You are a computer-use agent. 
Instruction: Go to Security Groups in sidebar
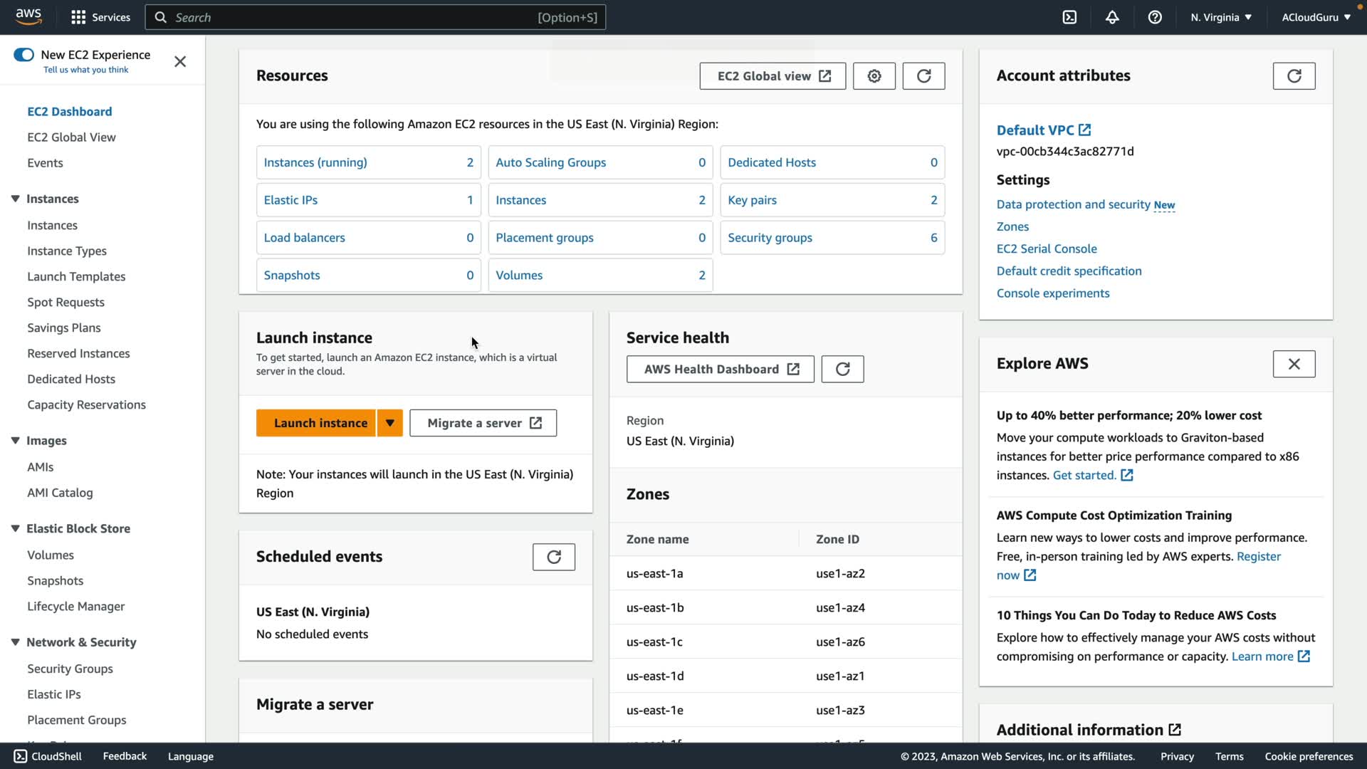coord(70,669)
